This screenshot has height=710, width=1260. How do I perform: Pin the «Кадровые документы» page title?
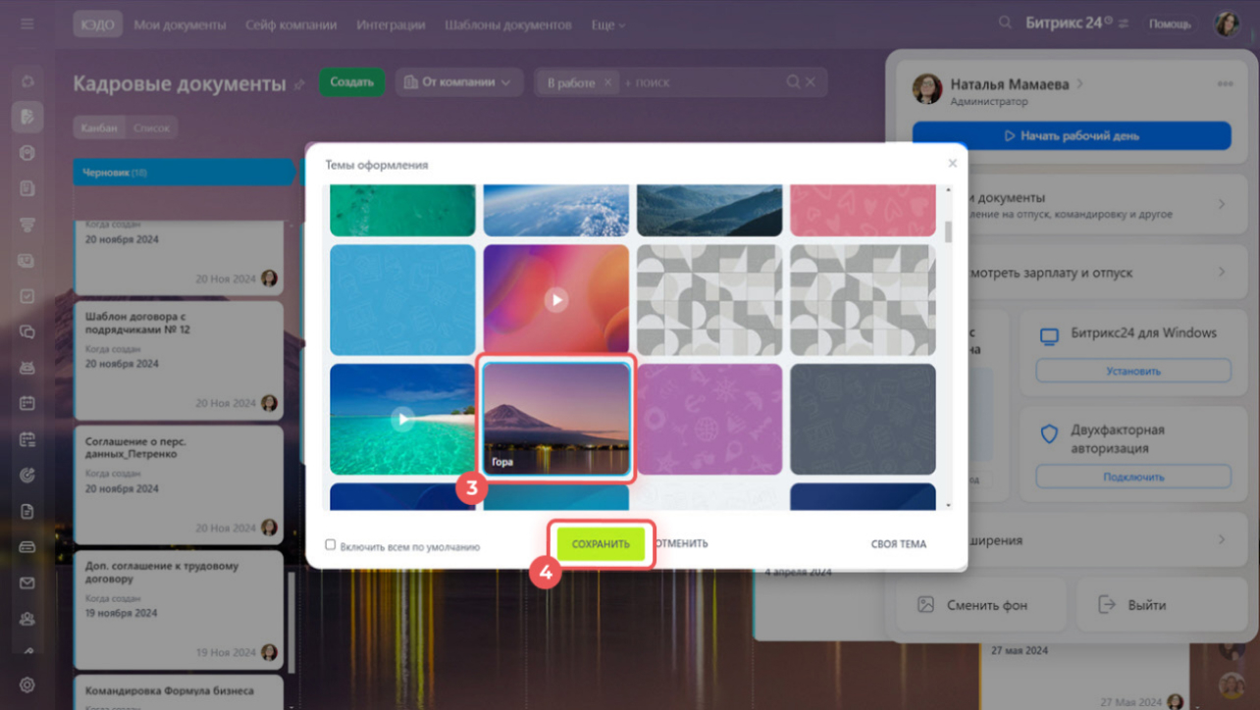(x=299, y=85)
